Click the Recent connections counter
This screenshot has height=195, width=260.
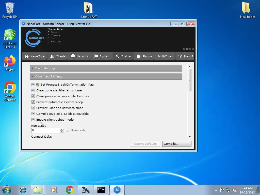tap(53, 32)
